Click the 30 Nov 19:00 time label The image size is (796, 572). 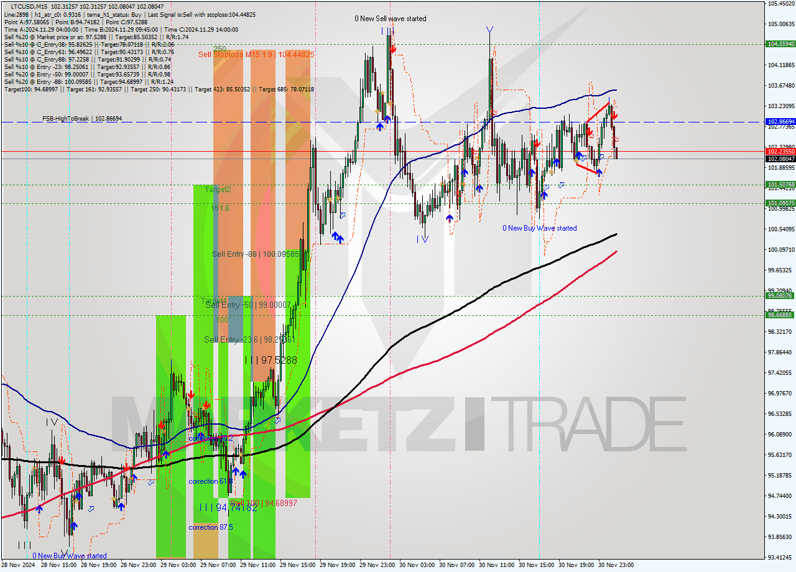click(x=576, y=565)
